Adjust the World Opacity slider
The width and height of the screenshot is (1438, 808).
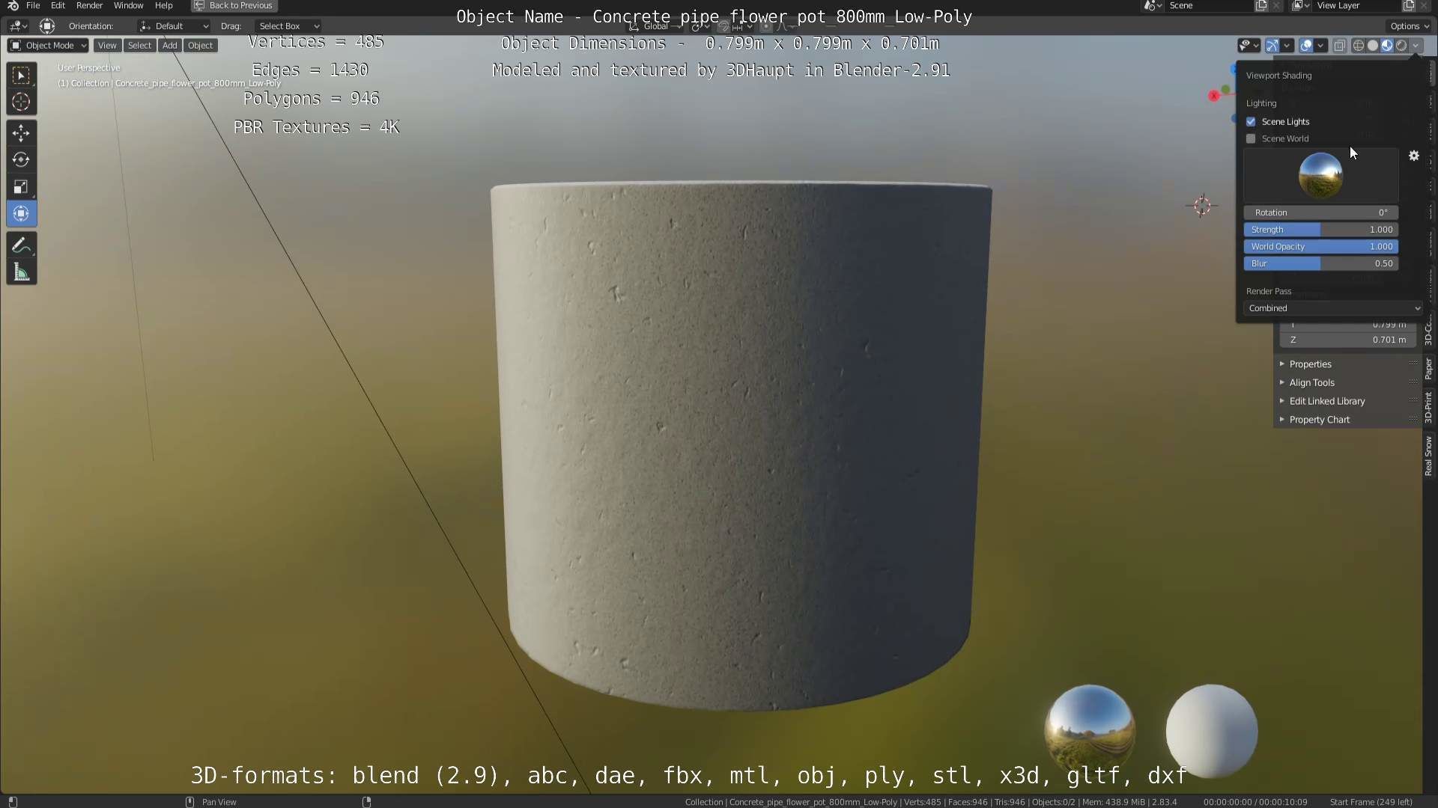click(x=1321, y=247)
